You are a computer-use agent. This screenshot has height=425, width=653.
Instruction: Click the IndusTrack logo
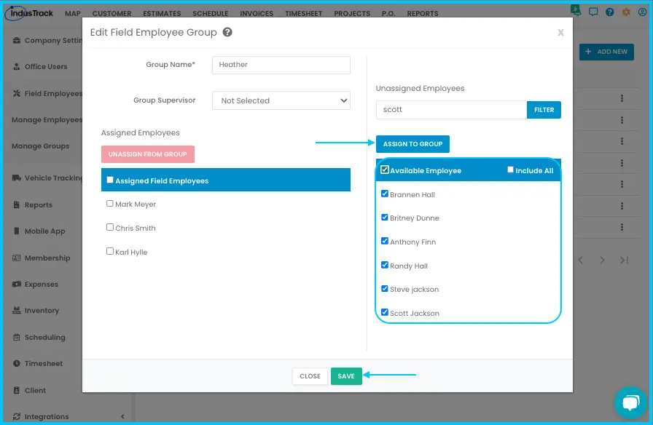(29, 13)
